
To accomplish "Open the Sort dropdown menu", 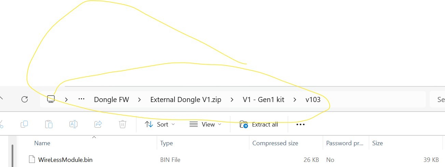I will [160, 124].
